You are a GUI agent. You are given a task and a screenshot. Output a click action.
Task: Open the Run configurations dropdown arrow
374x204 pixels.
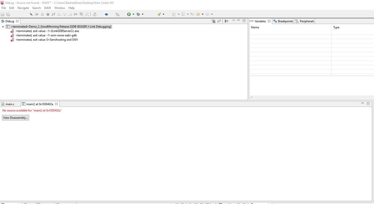click(x=133, y=14)
